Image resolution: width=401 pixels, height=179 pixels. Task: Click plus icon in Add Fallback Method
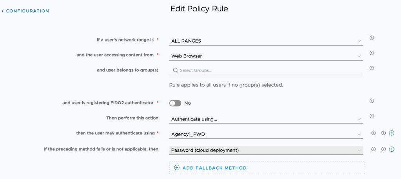(177, 168)
